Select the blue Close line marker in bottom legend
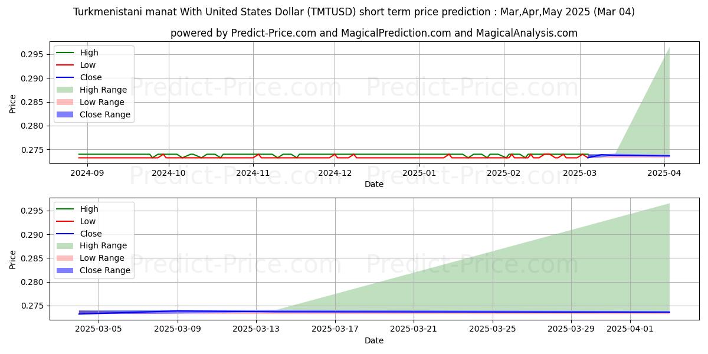Viewport: 708px width, 354px height. point(65,234)
